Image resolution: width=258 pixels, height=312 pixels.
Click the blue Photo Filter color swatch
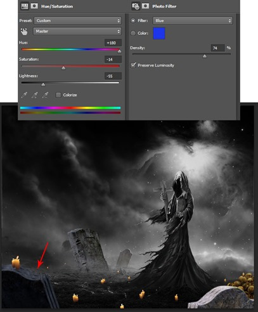coord(159,34)
